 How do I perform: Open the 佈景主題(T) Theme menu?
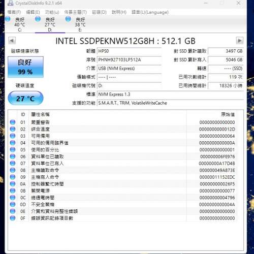pyautogui.click(x=76, y=12)
